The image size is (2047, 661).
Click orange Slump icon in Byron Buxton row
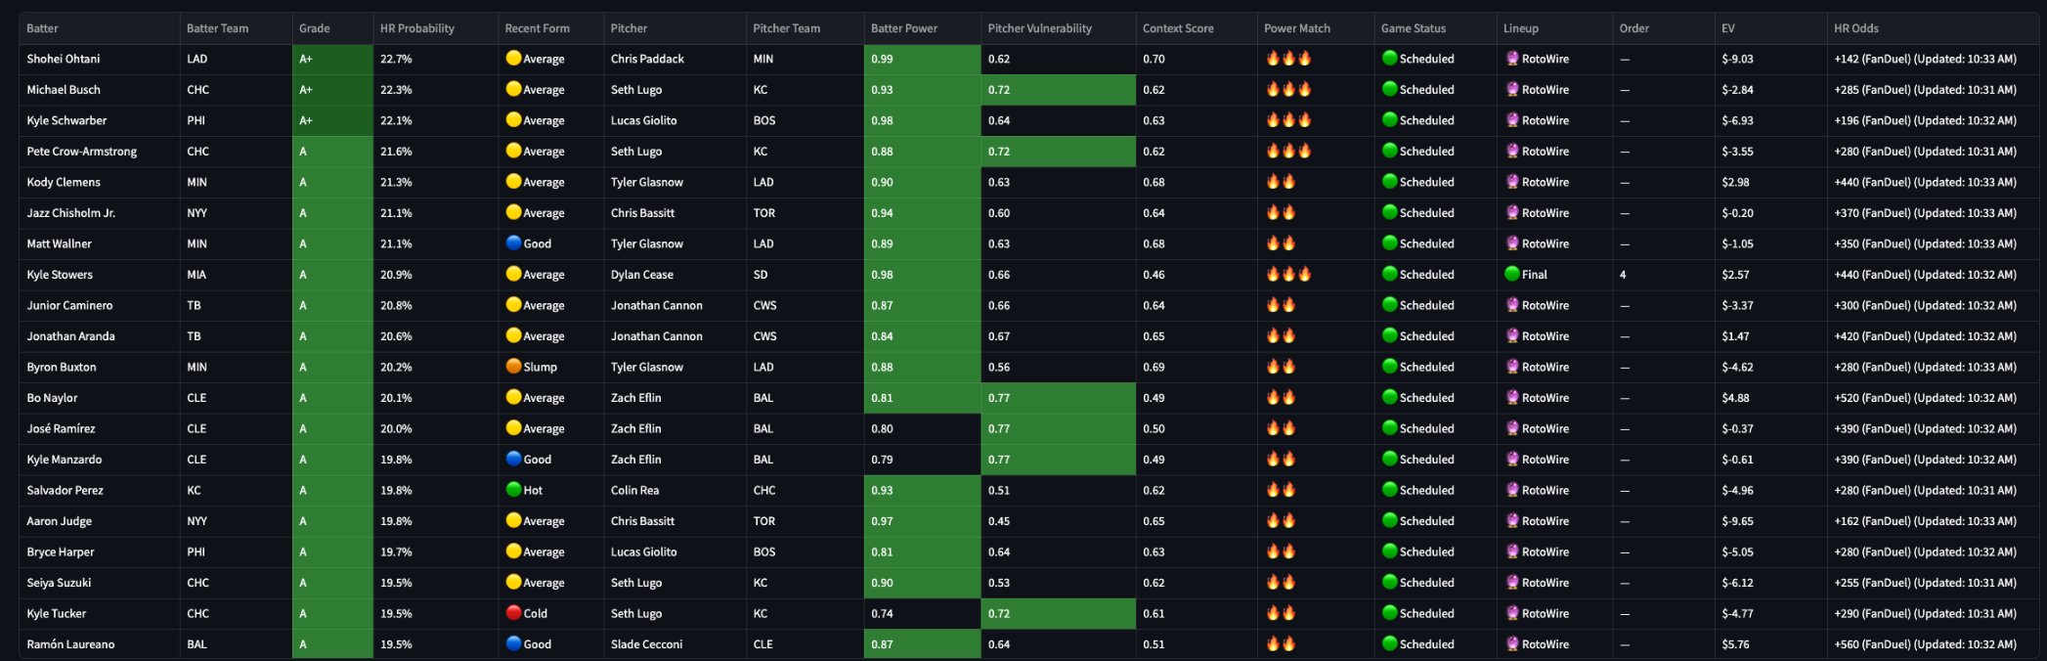pos(513,367)
